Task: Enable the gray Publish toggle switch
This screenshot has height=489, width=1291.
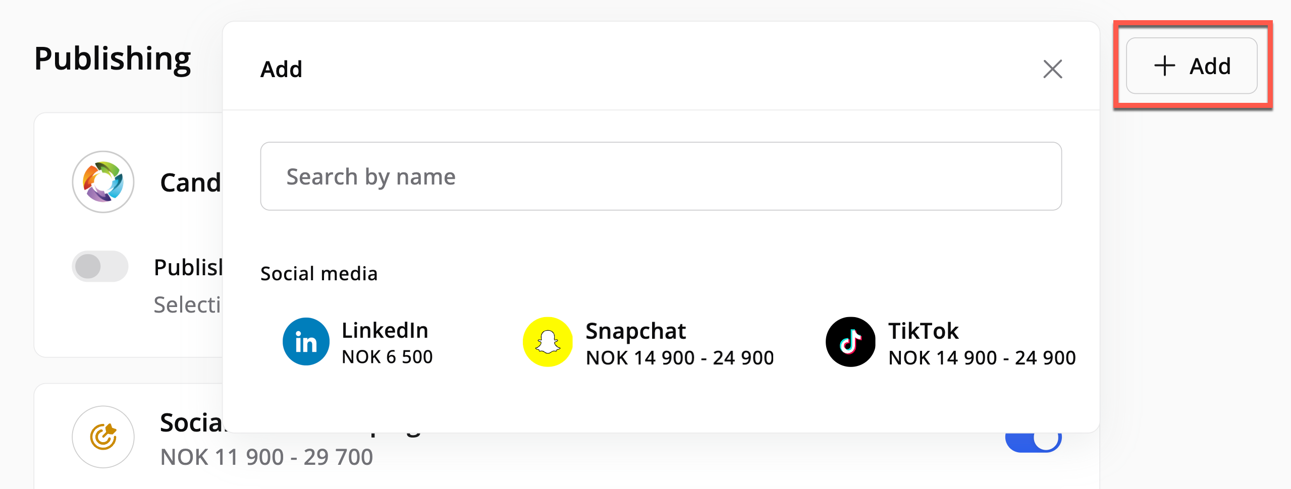Action: click(x=100, y=266)
